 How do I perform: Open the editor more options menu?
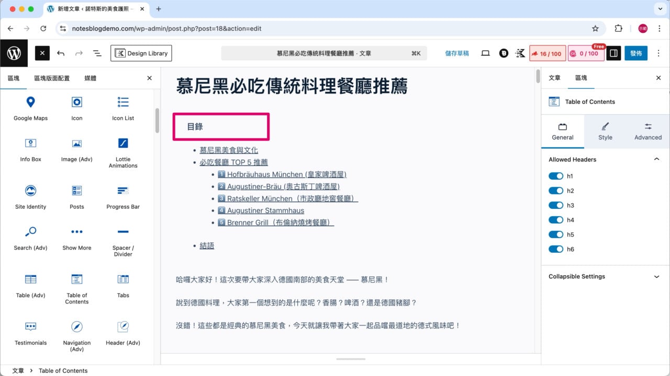(x=659, y=53)
